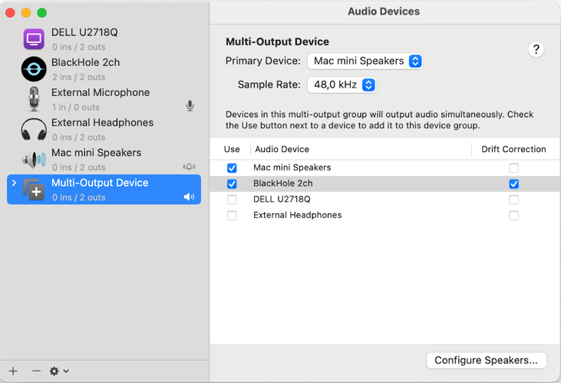Select Multi-Output Device in the sidebar
Image resolution: width=561 pixels, height=383 pixels.
pyautogui.click(x=104, y=190)
